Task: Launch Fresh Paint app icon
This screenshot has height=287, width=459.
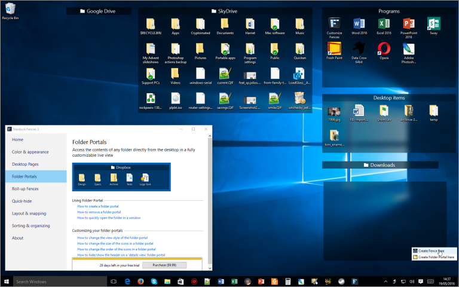Action: click(x=334, y=49)
